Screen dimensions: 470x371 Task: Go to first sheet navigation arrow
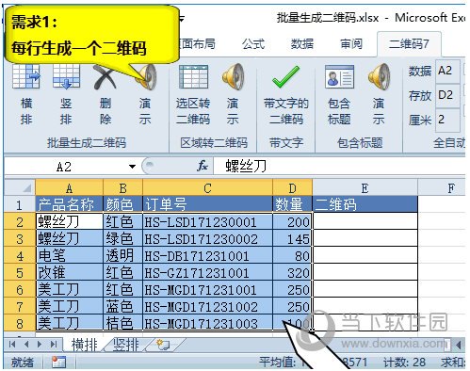(12, 345)
